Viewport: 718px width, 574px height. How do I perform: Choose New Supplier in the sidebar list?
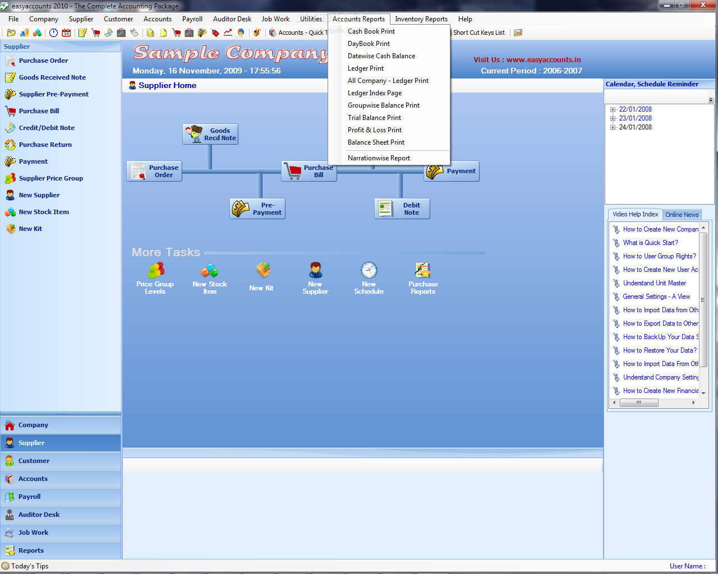pos(39,195)
